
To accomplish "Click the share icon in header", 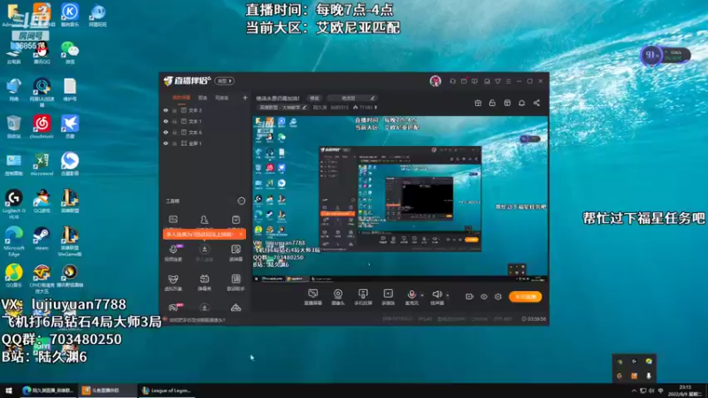I will coord(536,103).
